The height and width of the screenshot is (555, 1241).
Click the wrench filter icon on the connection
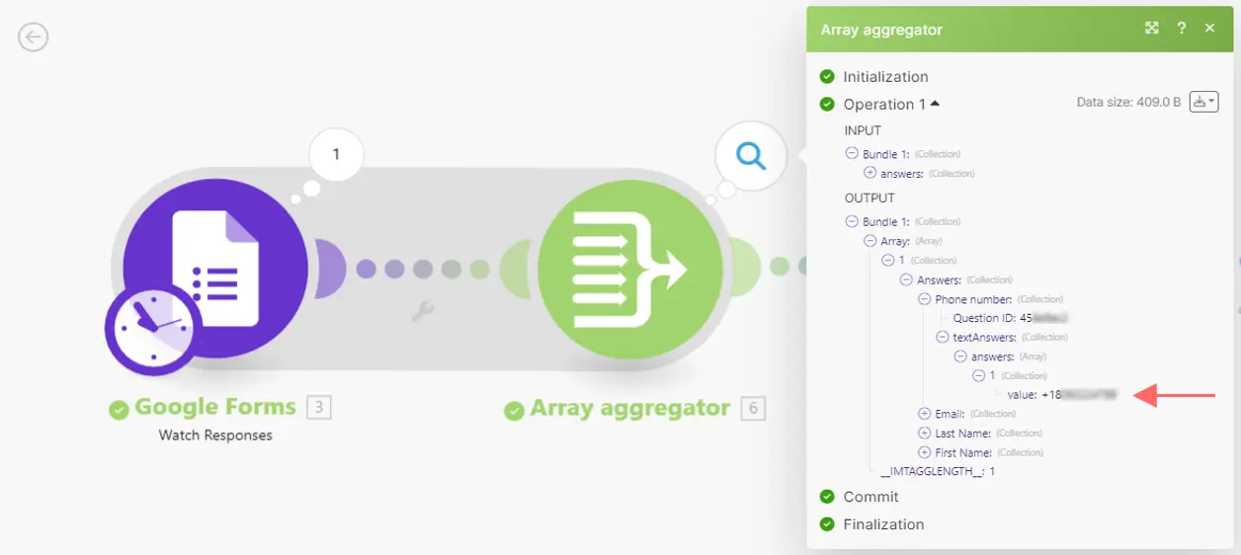tap(423, 312)
